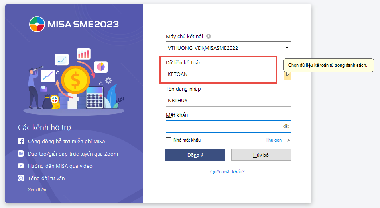Viewport: 380px width, 208px height.
Task: Click the Xem thêm link
Action: tap(37, 190)
